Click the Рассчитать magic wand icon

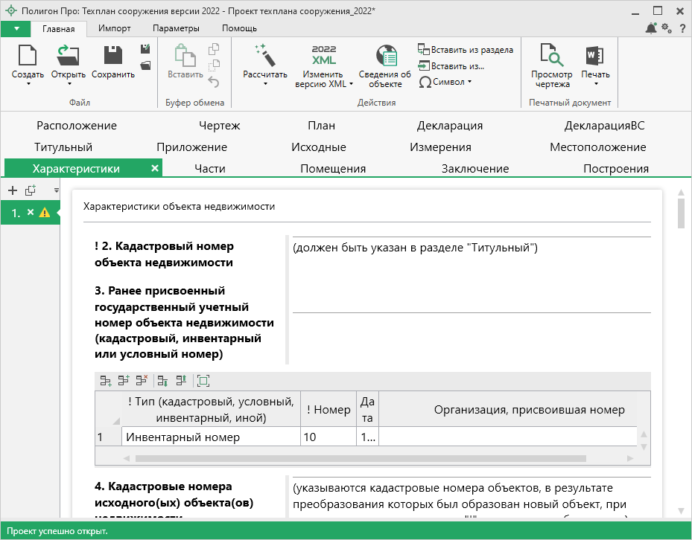(264, 56)
